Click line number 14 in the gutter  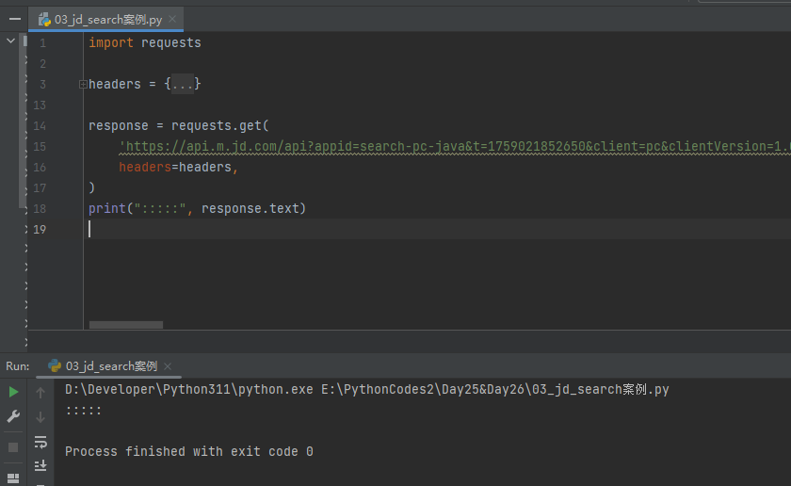40,125
